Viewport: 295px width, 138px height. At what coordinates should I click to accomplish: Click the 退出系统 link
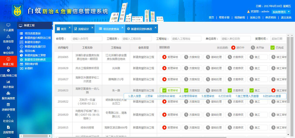(x=286, y=18)
